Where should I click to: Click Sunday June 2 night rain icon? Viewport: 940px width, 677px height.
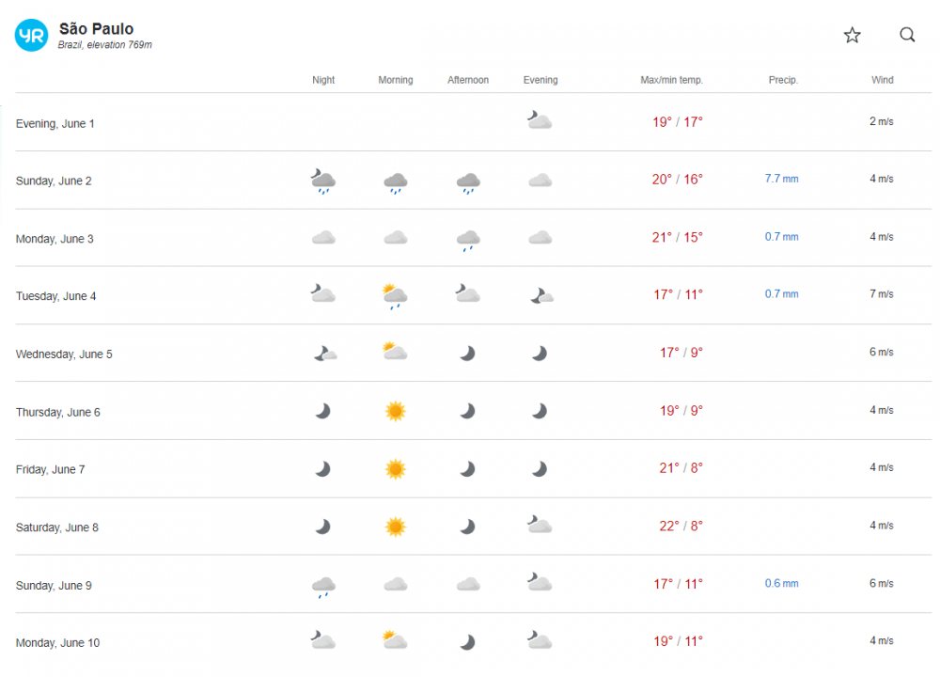coord(323,181)
